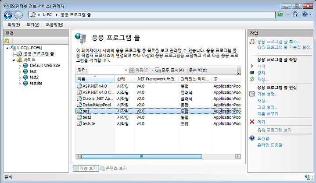Click the Back navigation arrow button
Viewport: 316px width, 183px height.
[x=8, y=15]
